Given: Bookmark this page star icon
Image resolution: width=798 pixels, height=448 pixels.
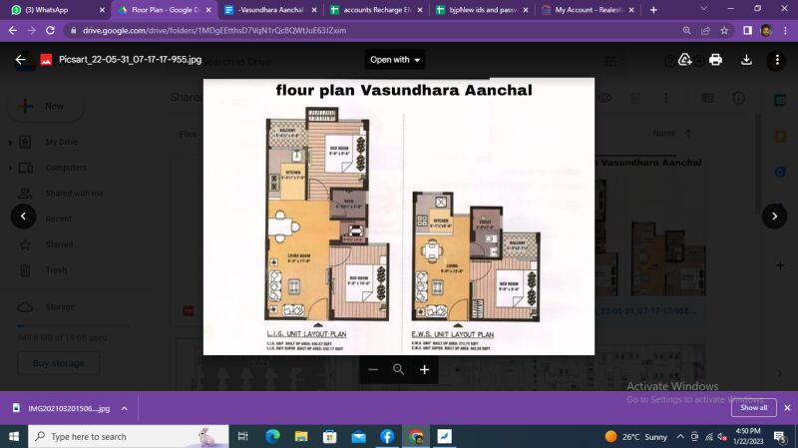Looking at the screenshot, I should point(724,31).
